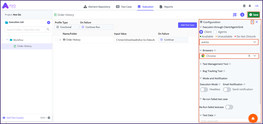Enable the Send notification email toggle
The height and width of the screenshot is (124, 263).
[227, 89]
